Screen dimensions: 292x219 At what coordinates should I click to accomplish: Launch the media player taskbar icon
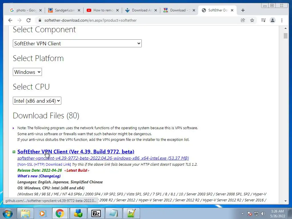43,213
